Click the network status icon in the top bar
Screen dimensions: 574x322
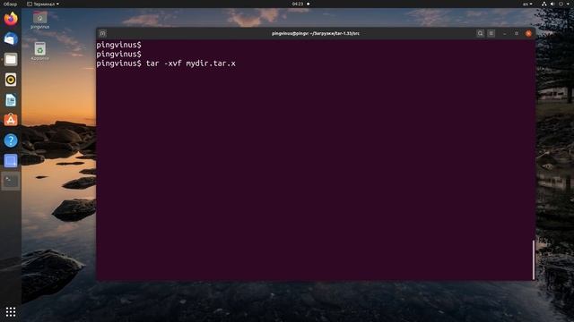click(x=544, y=4)
